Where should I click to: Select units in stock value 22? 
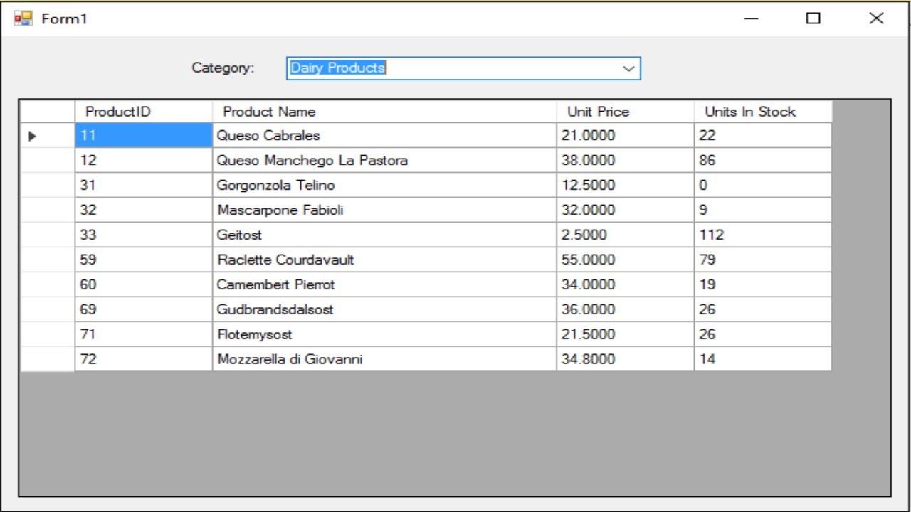[x=763, y=135]
